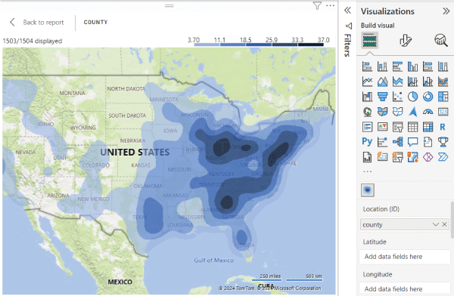Select the R script visual
Screen dimensions: 454x296
click(x=443, y=127)
